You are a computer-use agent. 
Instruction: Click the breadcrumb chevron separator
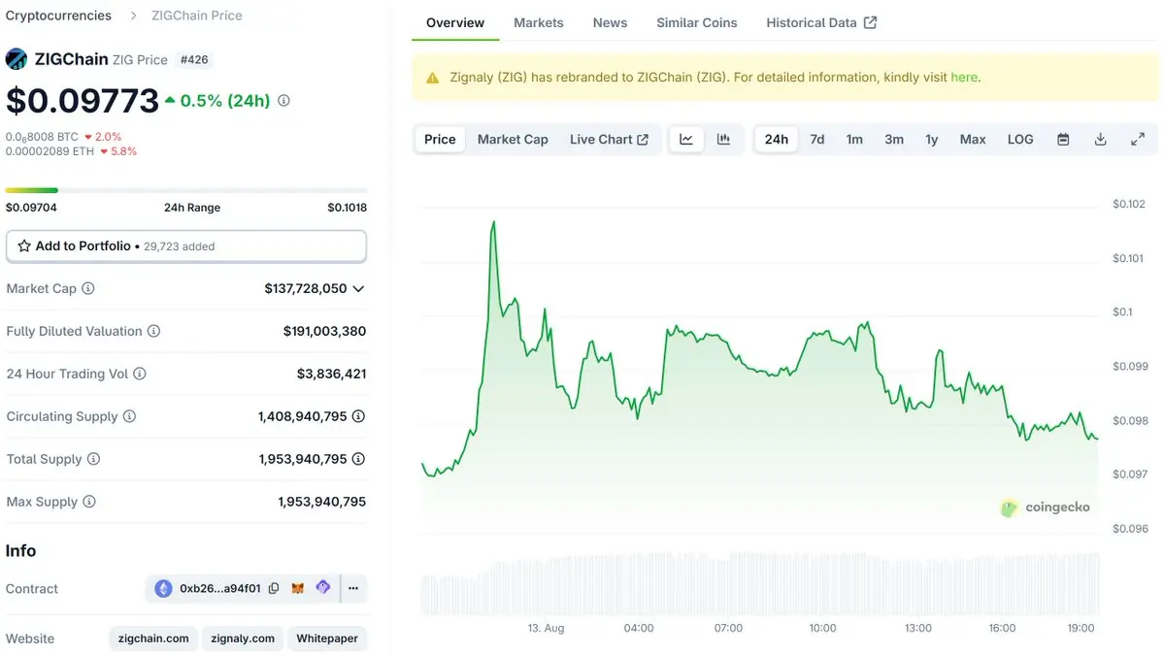(134, 16)
